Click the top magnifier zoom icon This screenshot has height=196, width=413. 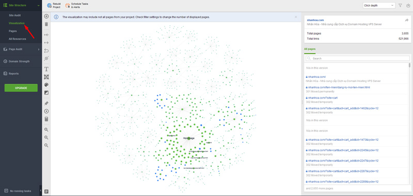click(x=46, y=129)
